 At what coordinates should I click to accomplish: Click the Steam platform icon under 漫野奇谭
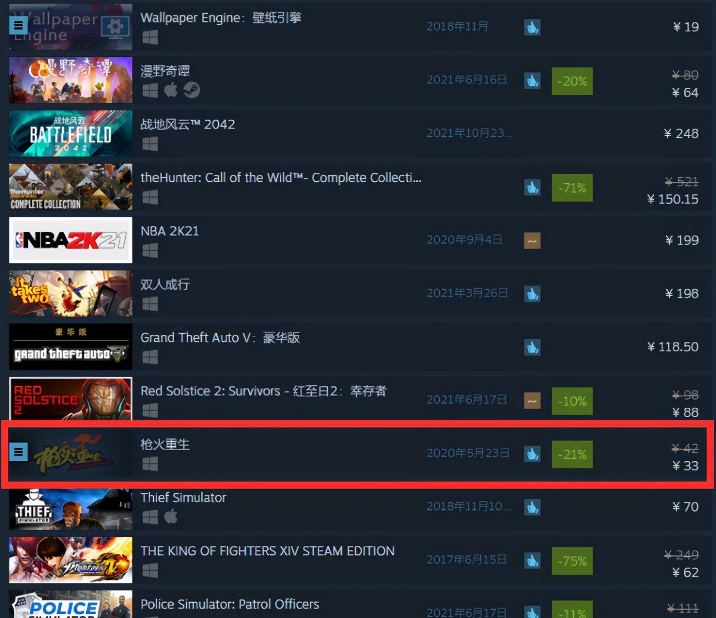[192, 89]
